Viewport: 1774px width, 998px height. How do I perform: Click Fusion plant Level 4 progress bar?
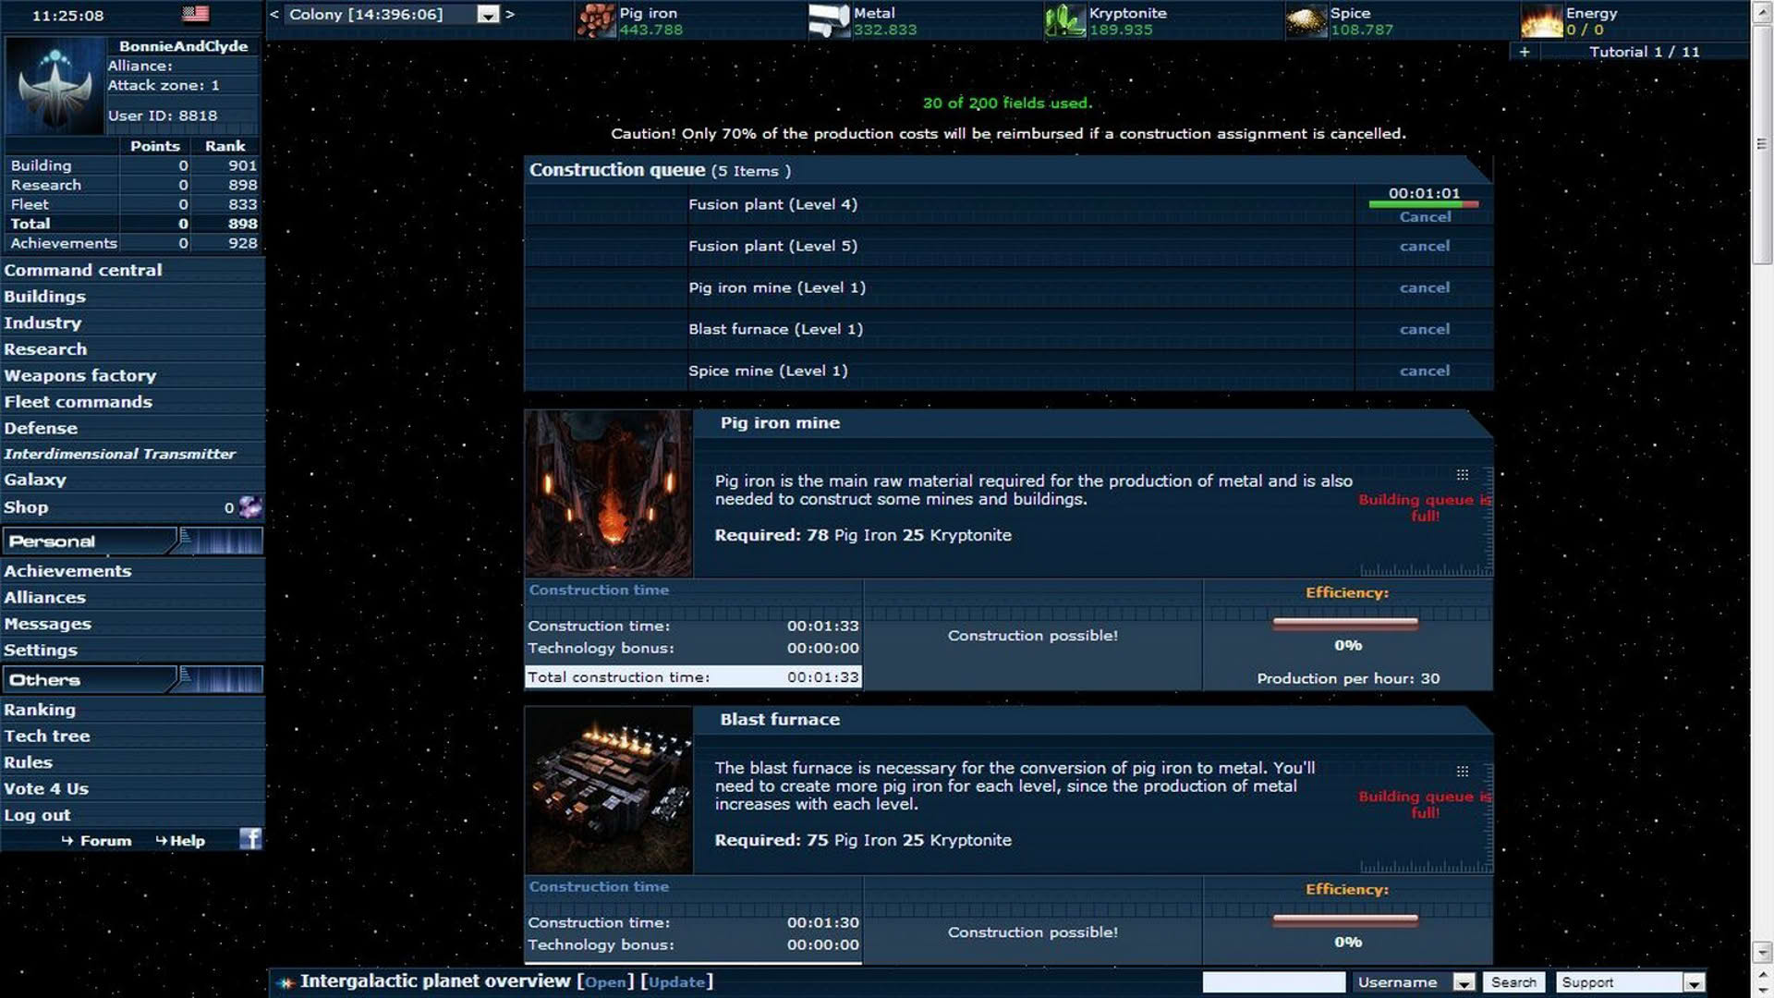(x=1424, y=204)
